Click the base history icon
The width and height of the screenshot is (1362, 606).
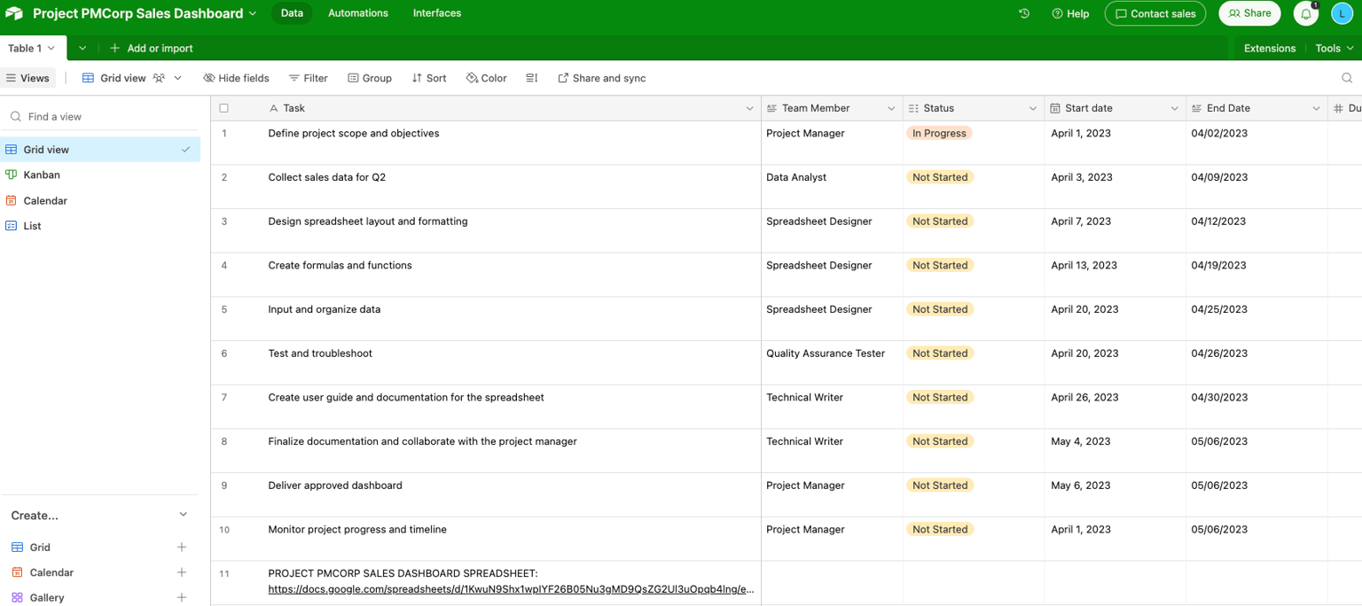tap(1024, 13)
